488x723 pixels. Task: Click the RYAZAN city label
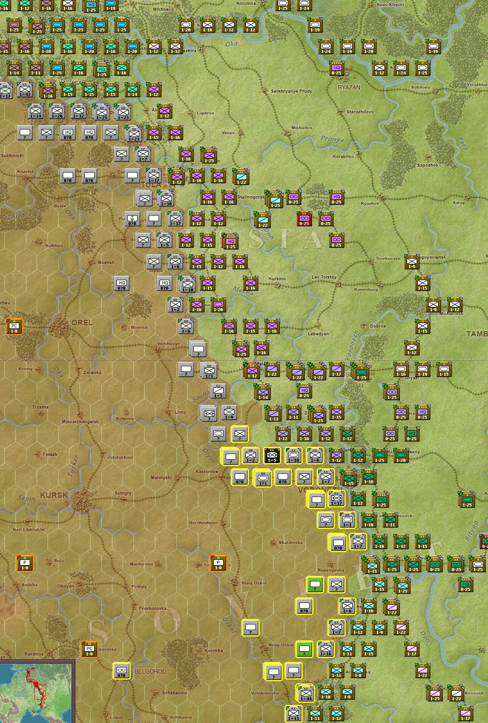click(349, 87)
